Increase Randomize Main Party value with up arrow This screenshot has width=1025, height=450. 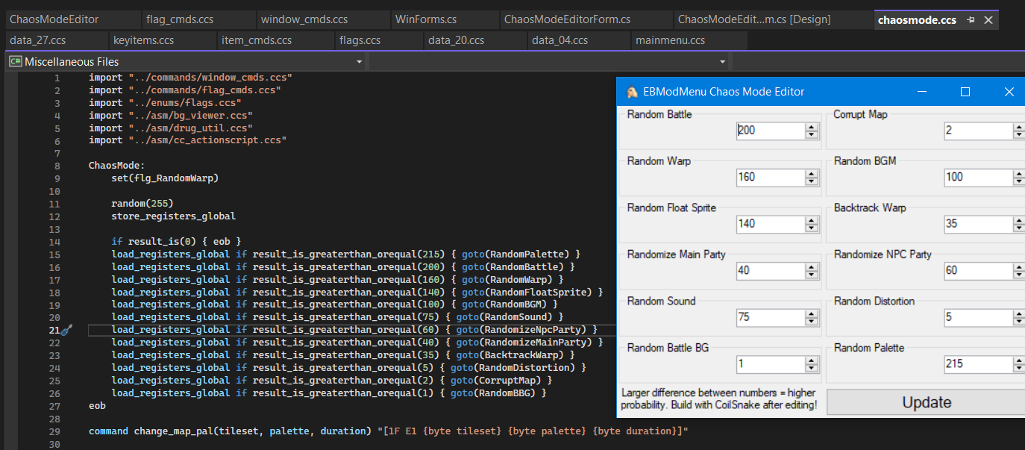(x=812, y=266)
